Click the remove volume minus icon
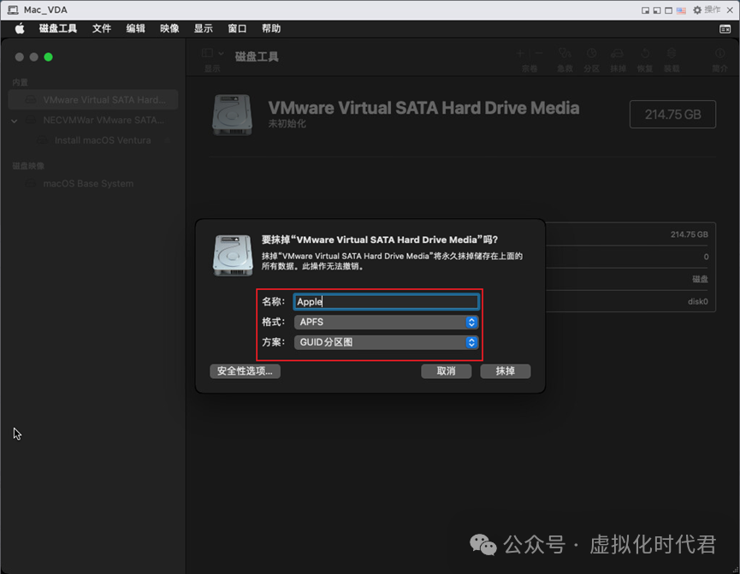740x574 pixels. coord(538,53)
